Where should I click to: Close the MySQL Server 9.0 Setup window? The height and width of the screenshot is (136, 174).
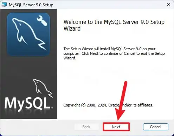coord(168,5)
